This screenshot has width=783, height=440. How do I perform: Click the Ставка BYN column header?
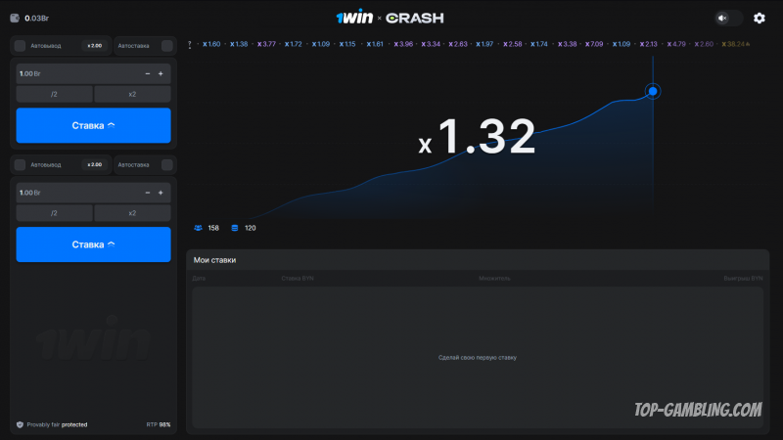point(298,279)
